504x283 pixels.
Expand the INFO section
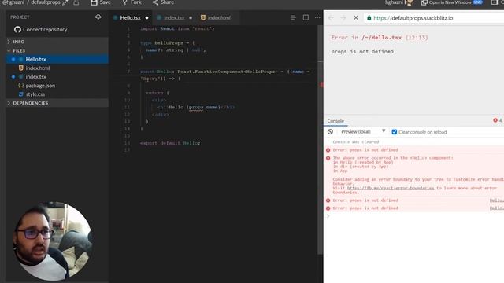click(x=57, y=42)
